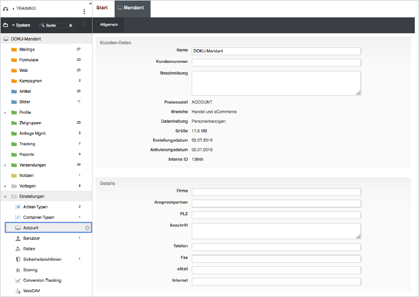Clear the Suche search box with X

[71, 25]
